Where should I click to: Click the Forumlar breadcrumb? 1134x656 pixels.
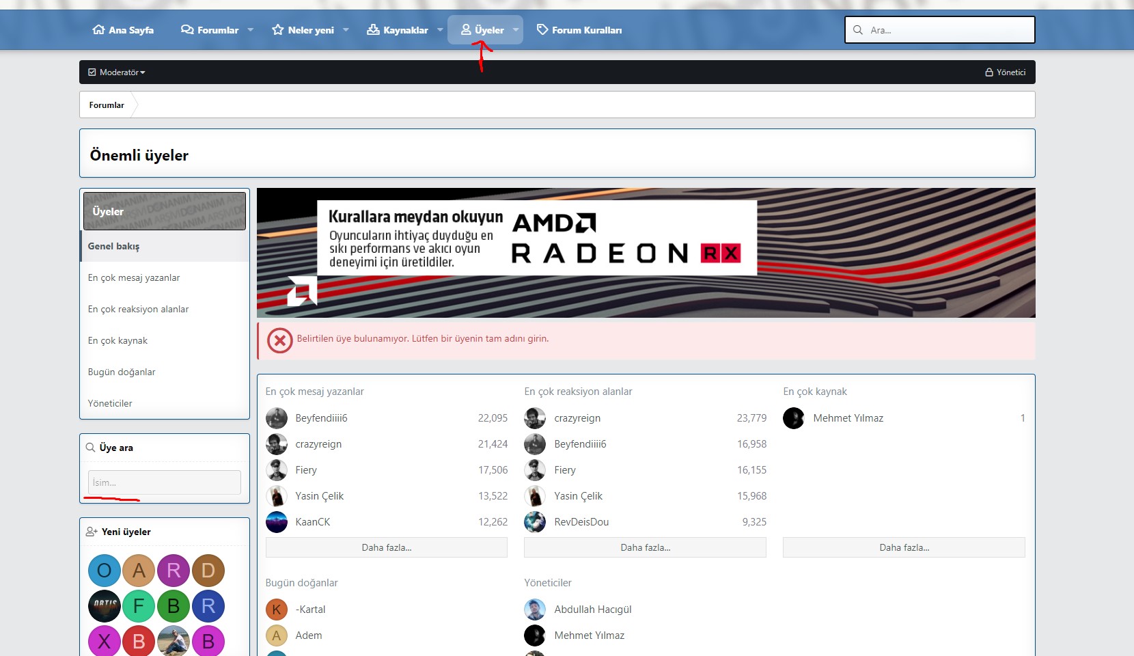(x=107, y=105)
